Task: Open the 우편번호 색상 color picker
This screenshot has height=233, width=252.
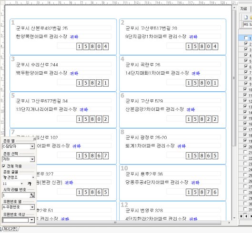Action: coord(18,220)
